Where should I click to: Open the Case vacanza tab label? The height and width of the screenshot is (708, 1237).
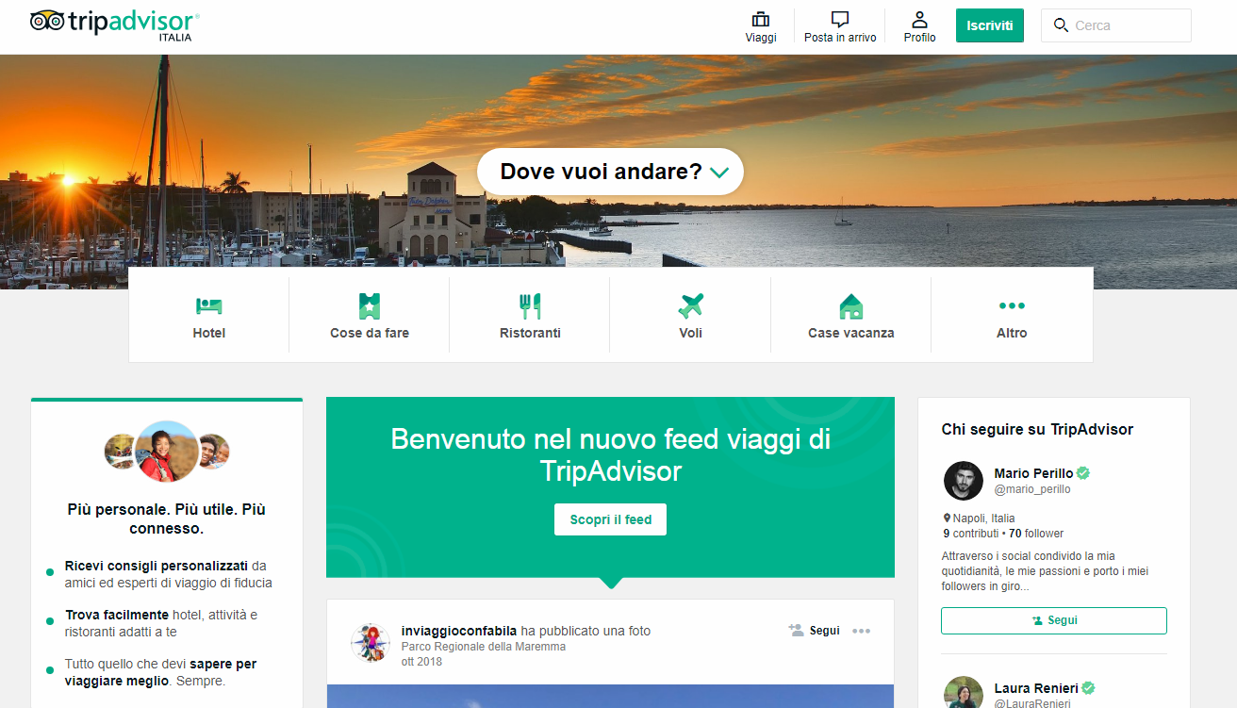[851, 333]
